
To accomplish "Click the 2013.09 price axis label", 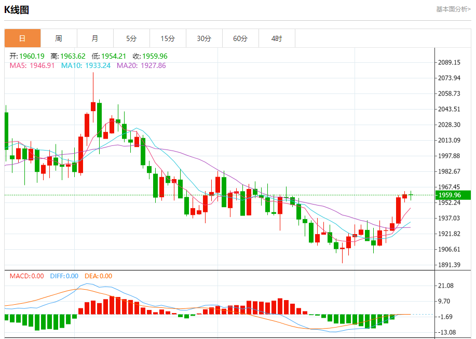I will (x=450, y=140).
